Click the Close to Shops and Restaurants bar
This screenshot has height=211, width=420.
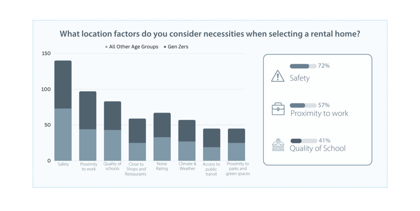pyautogui.click(x=137, y=140)
